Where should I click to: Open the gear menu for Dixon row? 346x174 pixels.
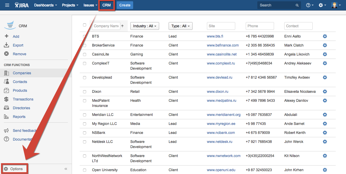tap(325, 91)
